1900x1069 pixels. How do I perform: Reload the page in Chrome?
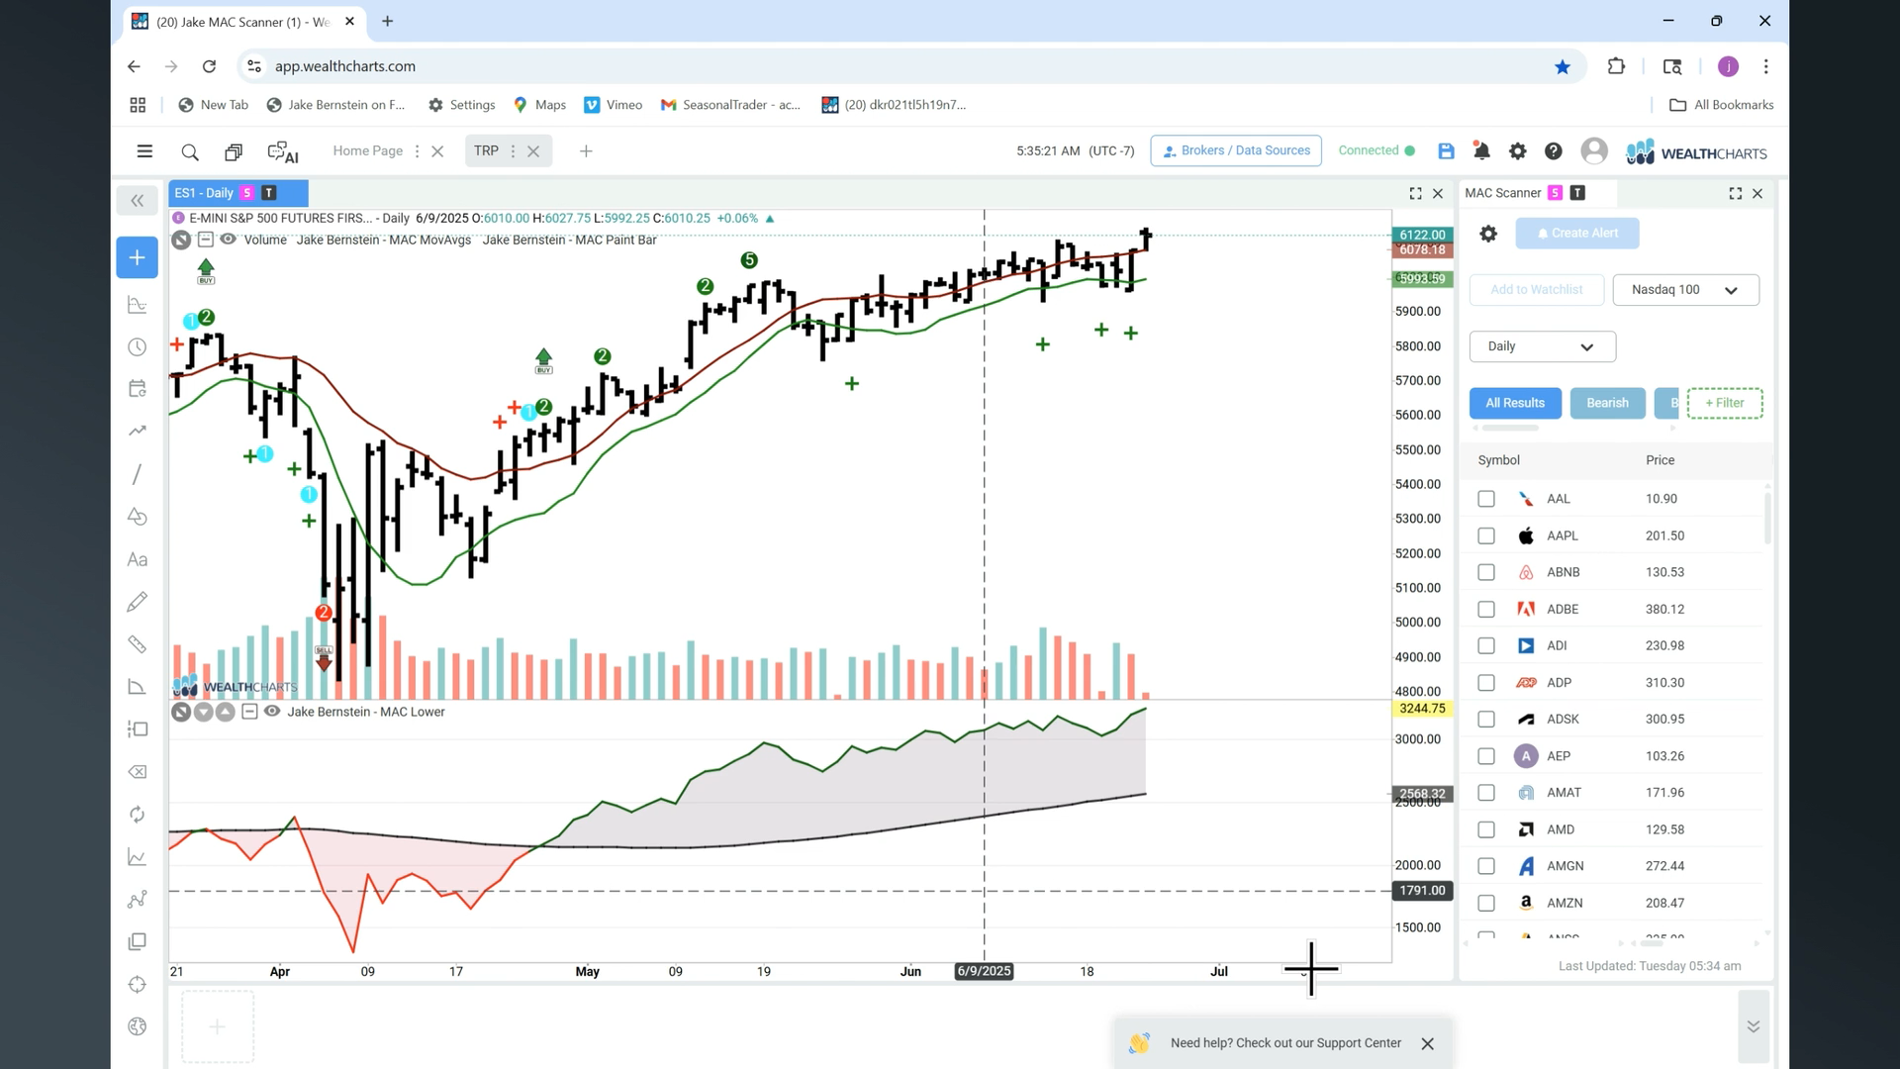coord(209,66)
